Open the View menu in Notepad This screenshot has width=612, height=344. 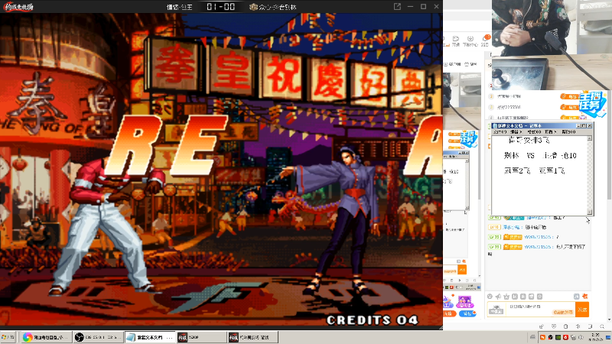pyautogui.click(x=550, y=131)
